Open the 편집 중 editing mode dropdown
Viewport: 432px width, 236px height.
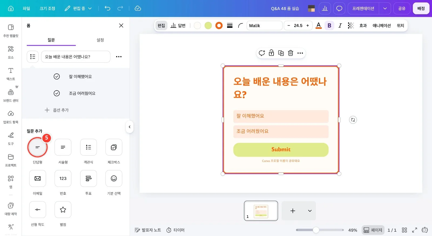(x=78, y=8)
